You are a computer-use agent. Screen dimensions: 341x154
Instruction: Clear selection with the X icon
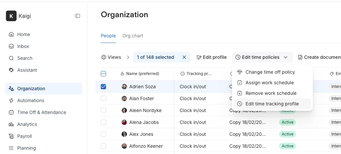coord(184,57)
